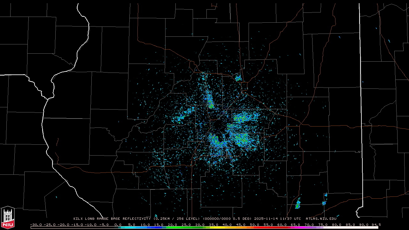
Task: Click the 35.0 scale label
Action: [213, 225]
